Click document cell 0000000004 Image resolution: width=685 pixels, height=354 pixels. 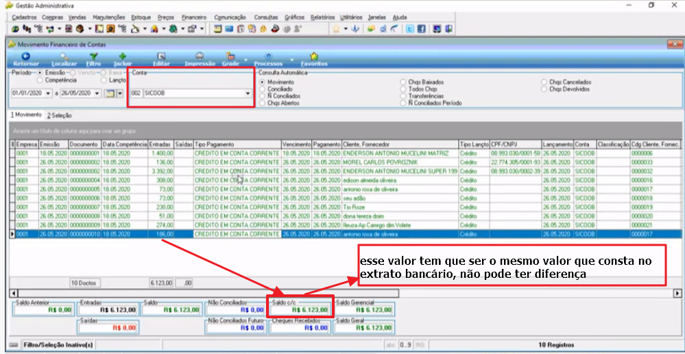pos(85,180)
